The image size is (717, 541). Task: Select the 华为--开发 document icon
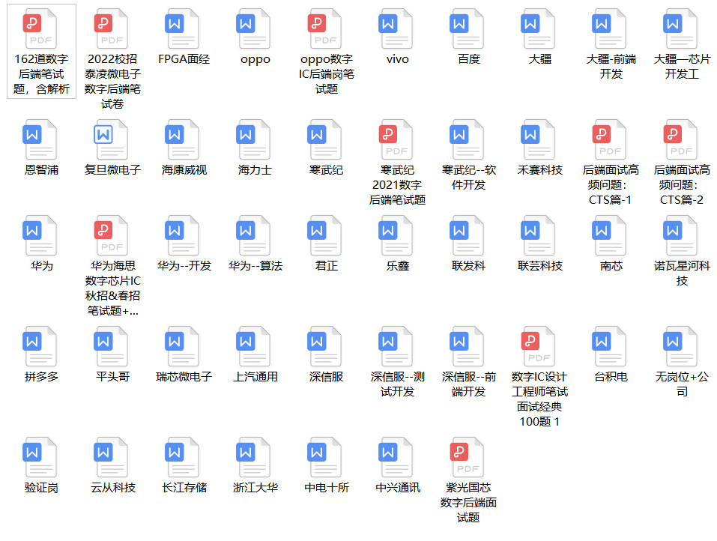[x=183, y=235]
